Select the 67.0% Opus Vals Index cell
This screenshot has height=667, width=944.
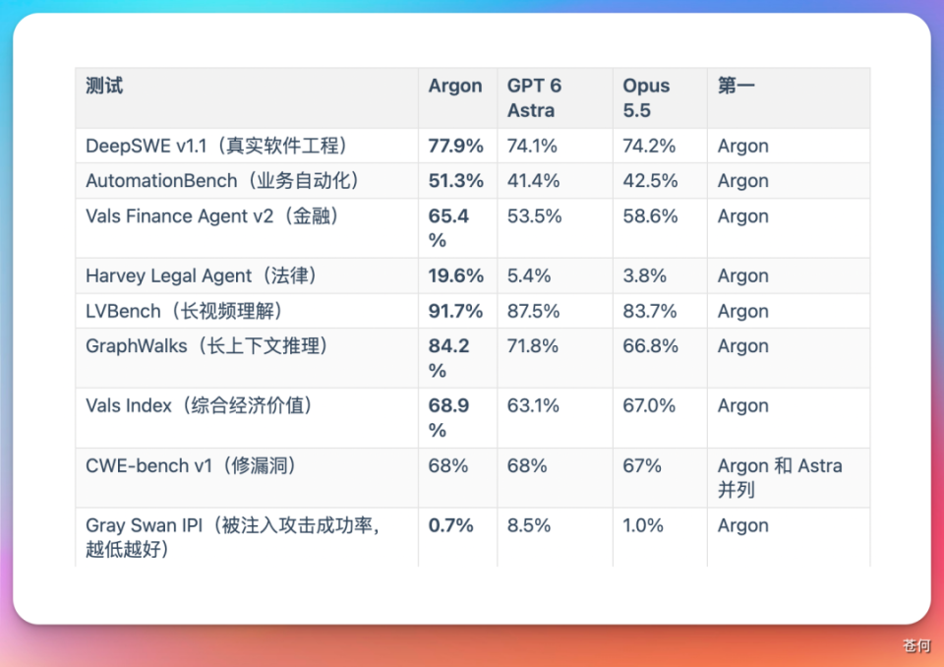click(649, 405)
